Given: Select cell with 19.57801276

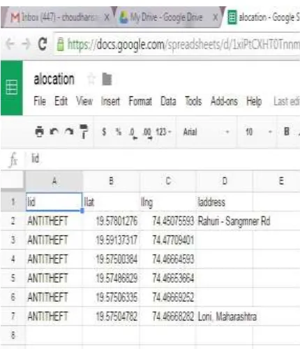Looking at the screenshot, I should (x=111, y=221).
